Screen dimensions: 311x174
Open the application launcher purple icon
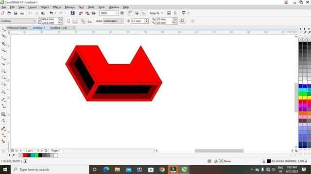[x=72, y=13]
